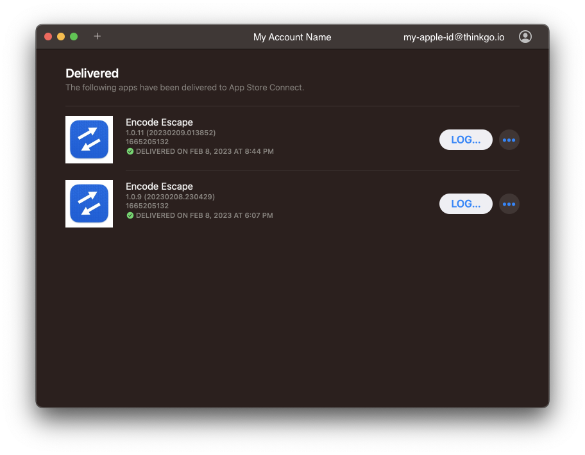Close the window with the red button

pyautogui.click(x=48, y=37)
